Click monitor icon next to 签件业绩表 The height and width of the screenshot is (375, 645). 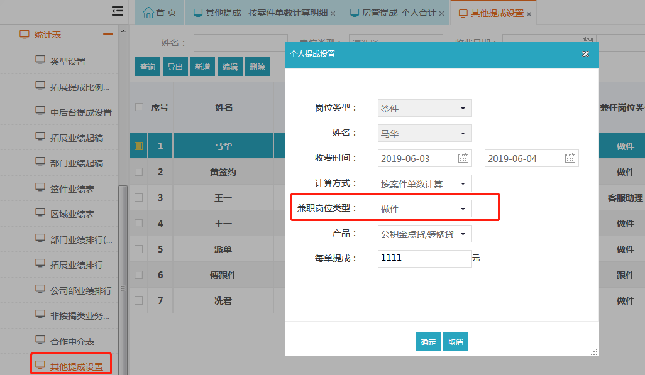(x=40, y=187)
